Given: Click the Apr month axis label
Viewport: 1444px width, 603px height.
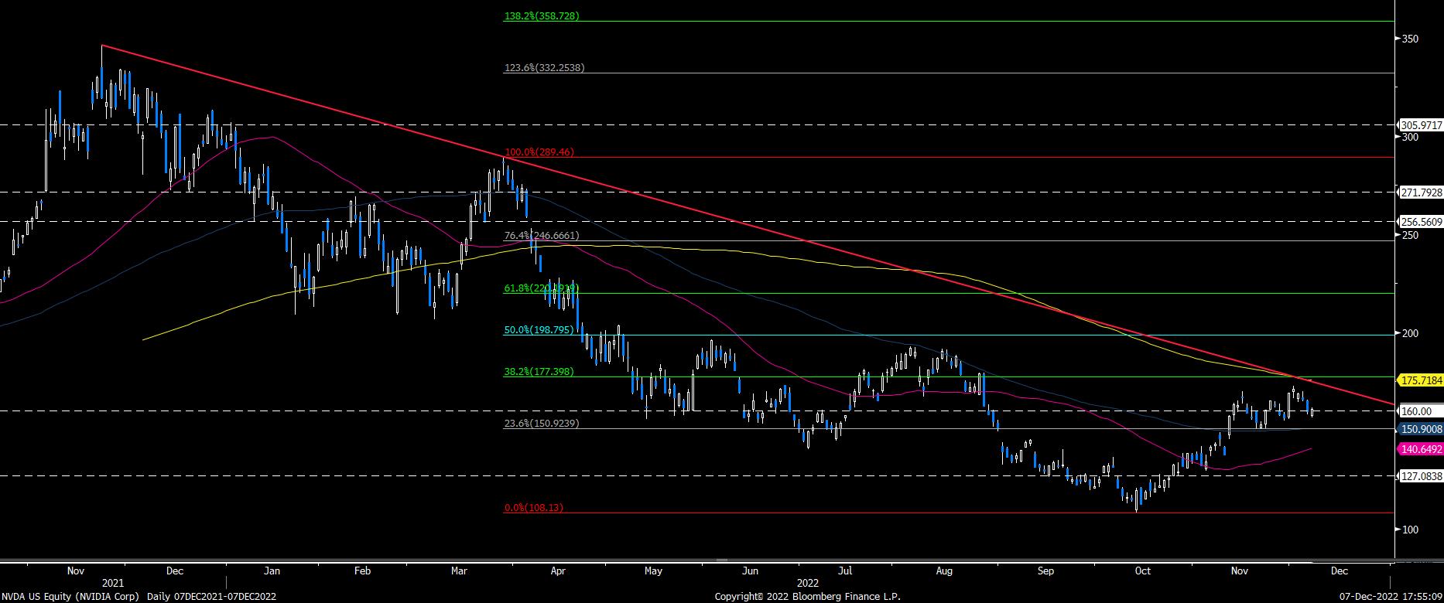Looking at the screenshot, I should coord(558,571).
